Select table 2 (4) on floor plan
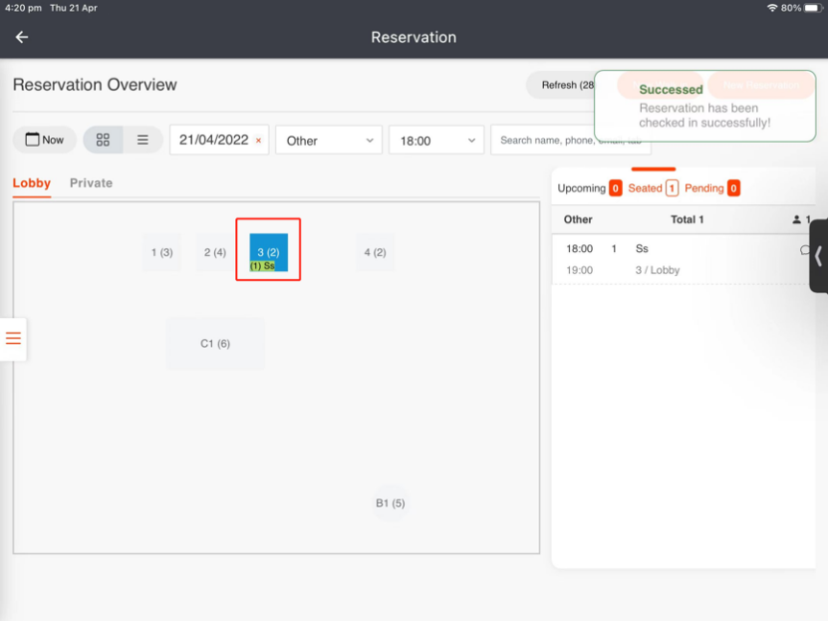 215,252
